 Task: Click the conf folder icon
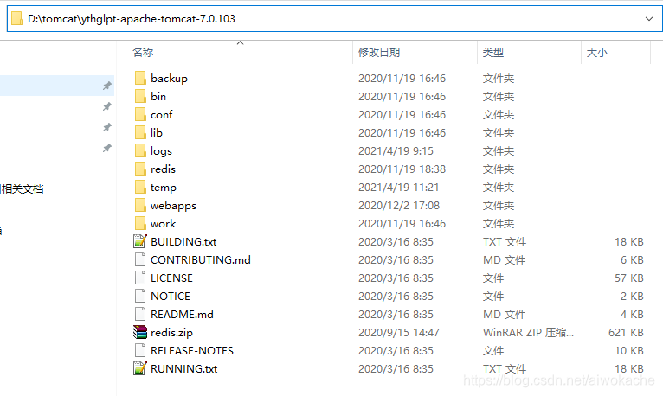[x=140, y=114]
